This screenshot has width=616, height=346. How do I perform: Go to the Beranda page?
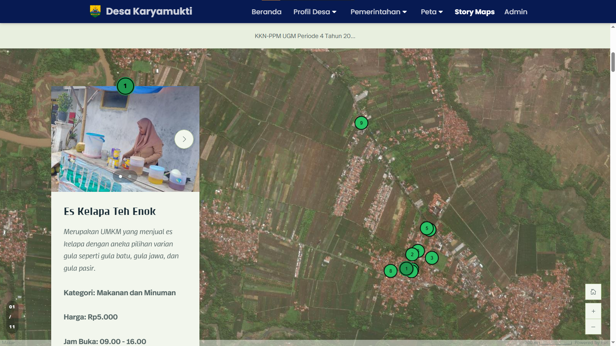click(266, 12)
